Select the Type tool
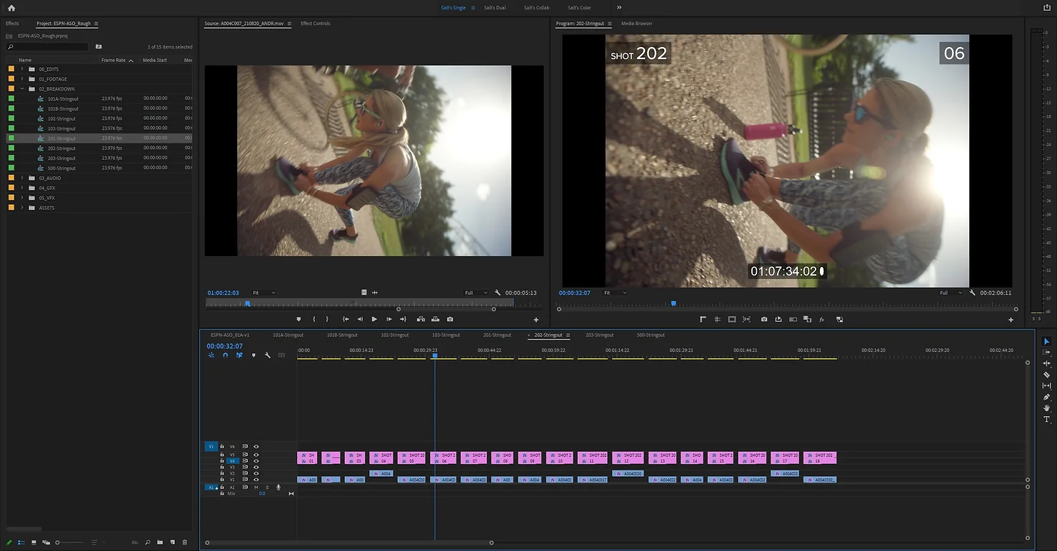This screenshot has width=1057, height=551. pyautogui.click(x=1046, y=420)
